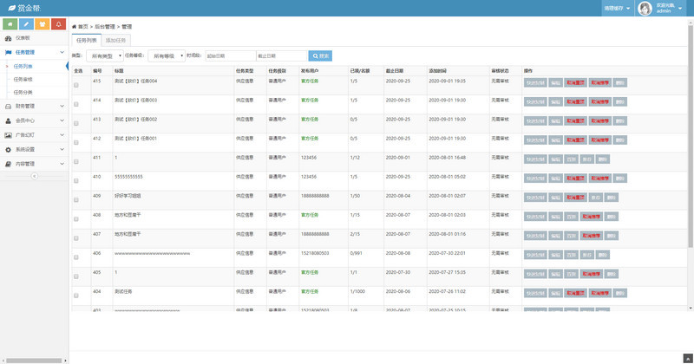694x364 pixels.
Task: Click the red bell notification icon
Action: pyautogui.click(x=58, y=24)
